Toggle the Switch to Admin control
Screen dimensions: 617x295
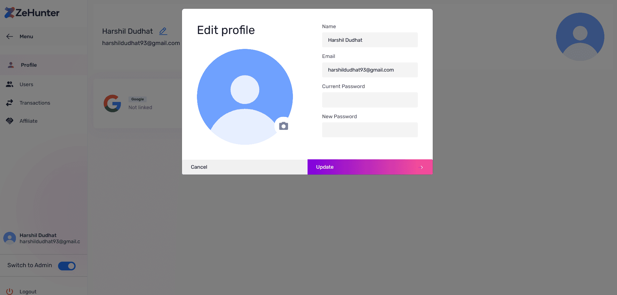[67, 266]
